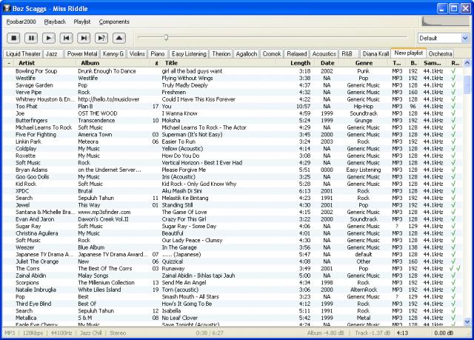Click the playlist scrollbar down arrow
Image resolution: width=474 pixels, height=340 pixels.
(x=467, y=321)
